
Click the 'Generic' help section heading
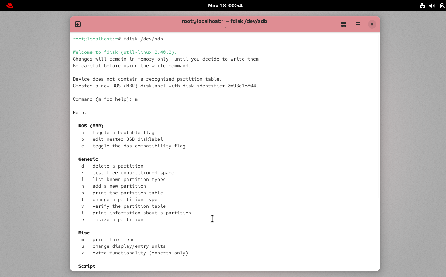point(88,159)
